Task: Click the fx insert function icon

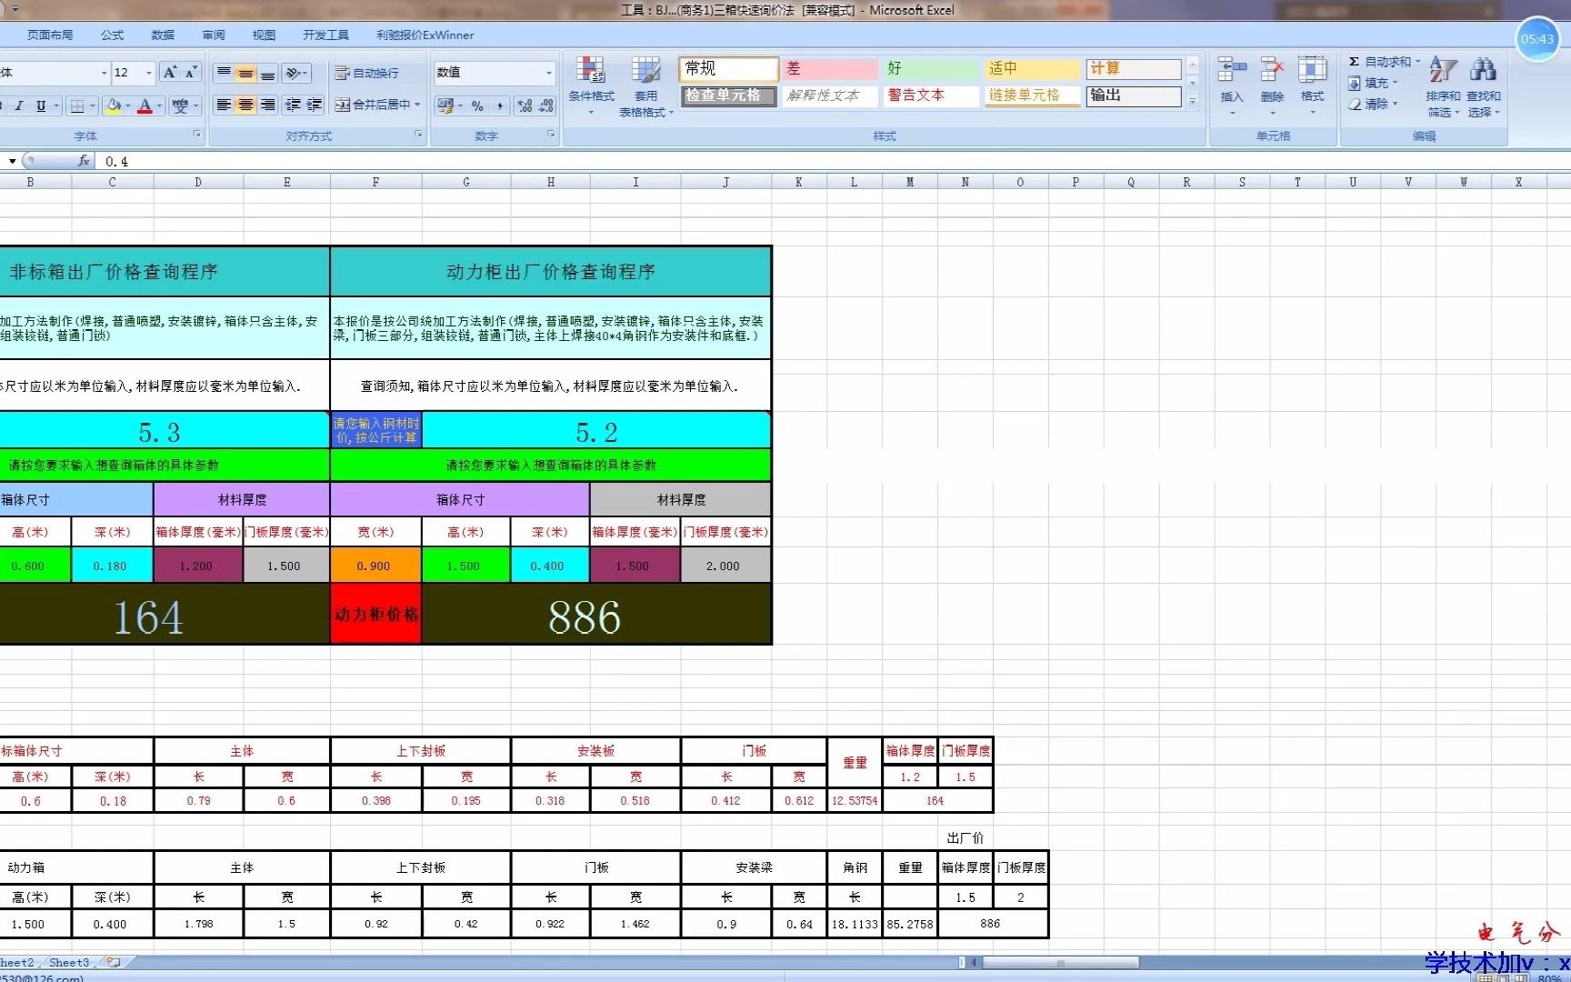Action: coord(84,161)
